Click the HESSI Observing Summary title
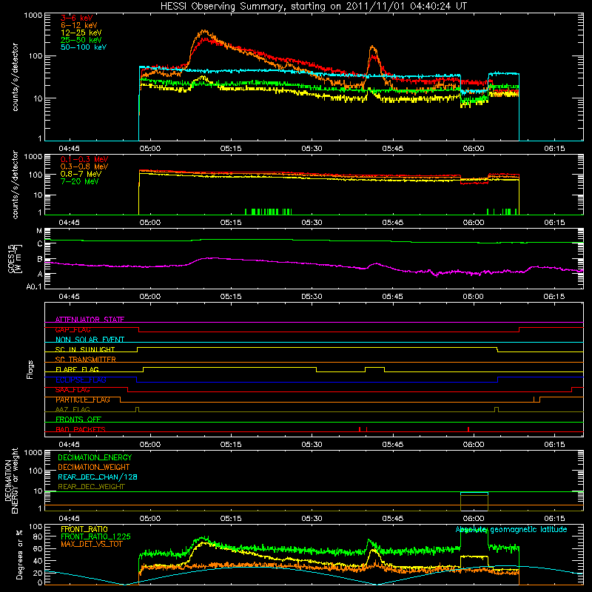 click(x=313, y=7)
